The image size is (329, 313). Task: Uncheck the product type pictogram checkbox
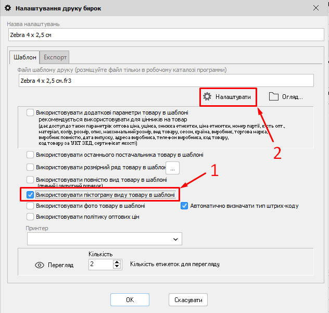click(30, 195)
